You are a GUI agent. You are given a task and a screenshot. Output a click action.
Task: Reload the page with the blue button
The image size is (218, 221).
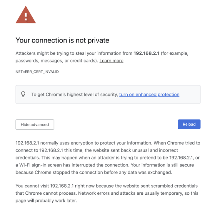(x=189, y=124)
